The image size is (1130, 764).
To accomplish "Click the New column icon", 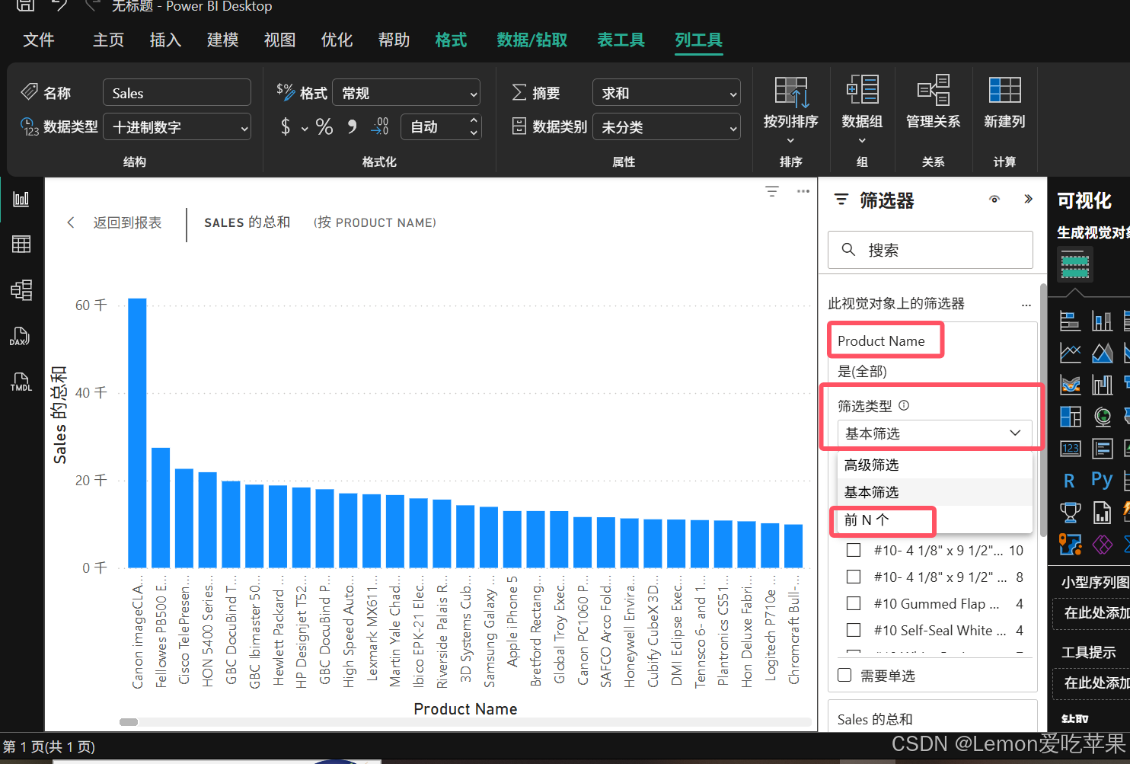I will [1004, 90].
